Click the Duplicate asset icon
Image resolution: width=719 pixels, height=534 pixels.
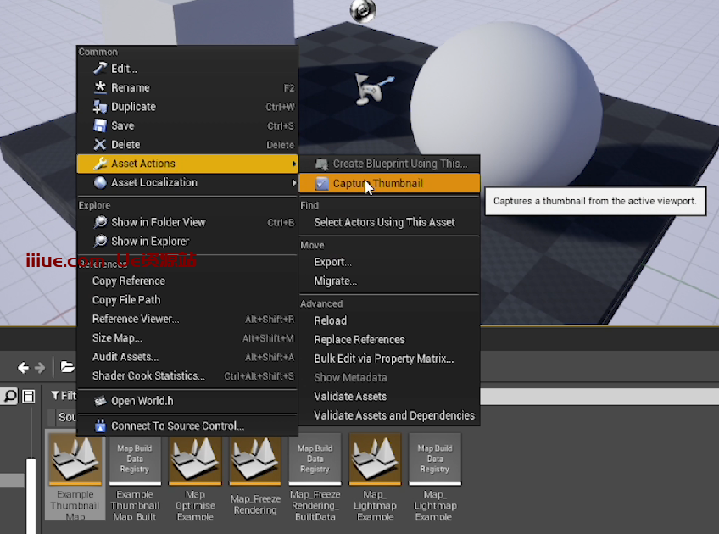100,107
